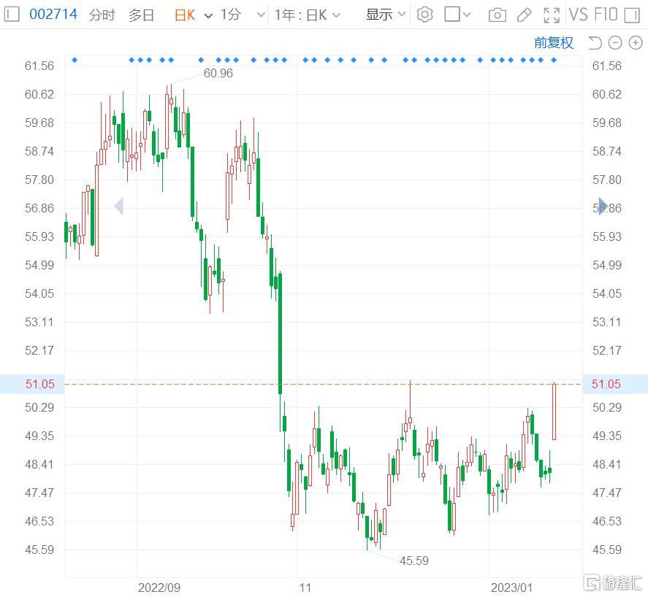Expand the 日K period dropdown arrow
Screen dimensions: 648x597
pos(209,15)
